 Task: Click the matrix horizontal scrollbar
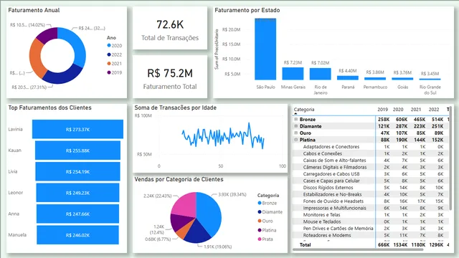(x=358, y=250)
